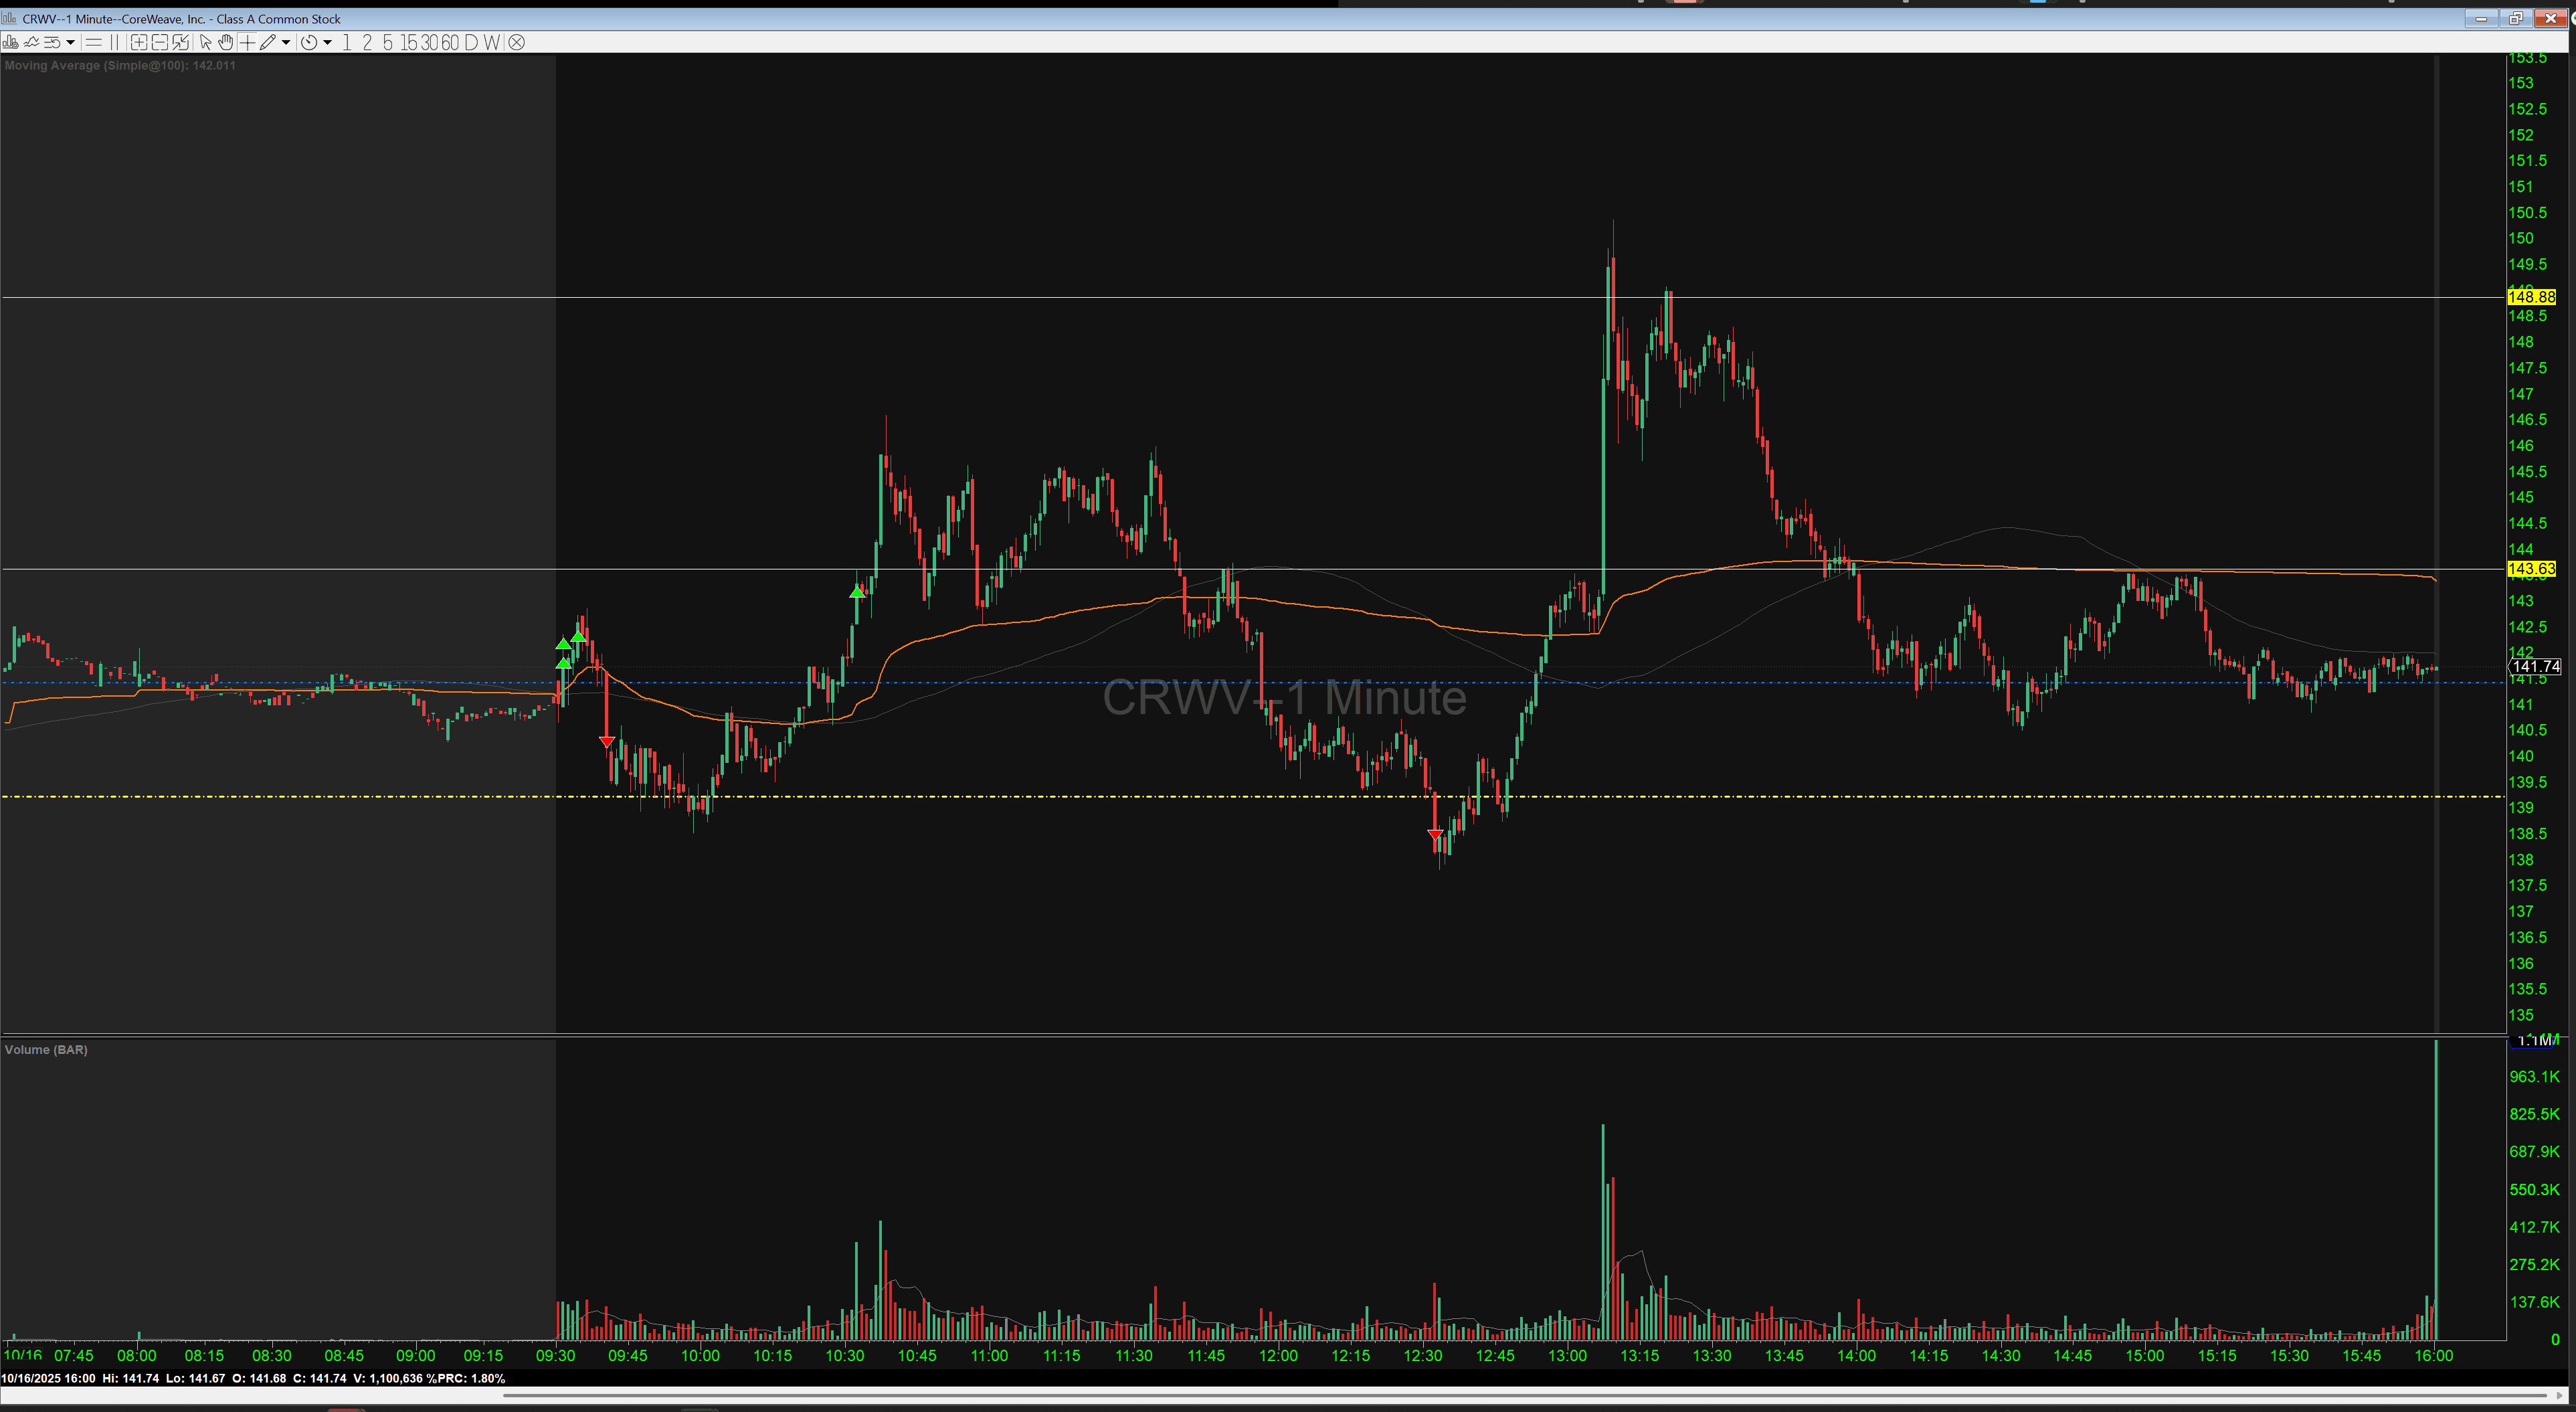Toggle the arrow pointer mode
The height and width of the screenshot is (1412, 2576).
(205, 42)
